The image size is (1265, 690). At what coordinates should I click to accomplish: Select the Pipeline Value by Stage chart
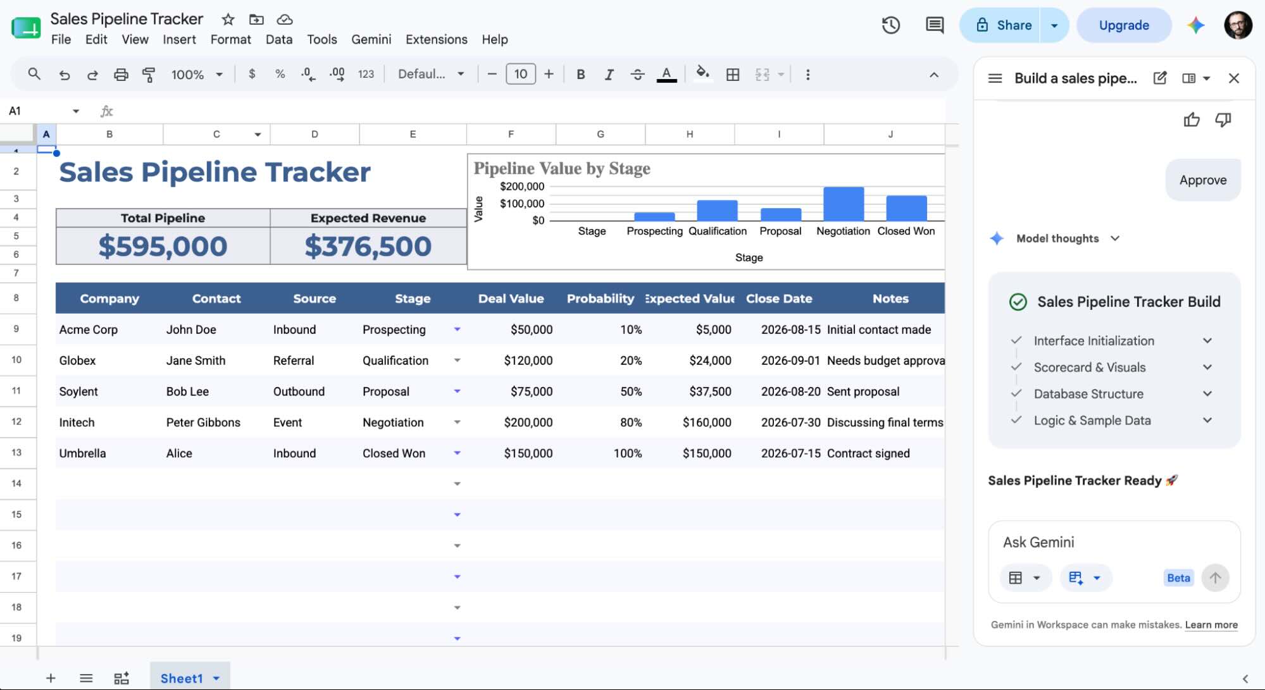click(706, 211)
